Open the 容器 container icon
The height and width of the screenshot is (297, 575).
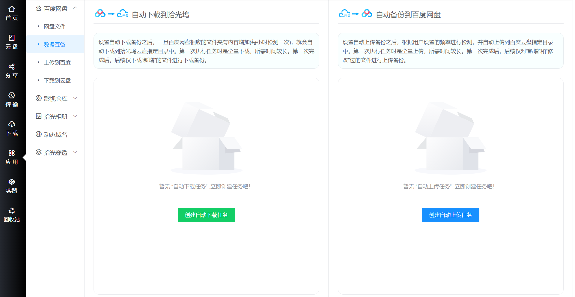point(12,182)
